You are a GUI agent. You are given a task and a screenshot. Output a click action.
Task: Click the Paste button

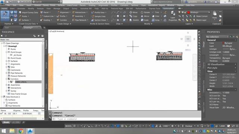(215, 15)
